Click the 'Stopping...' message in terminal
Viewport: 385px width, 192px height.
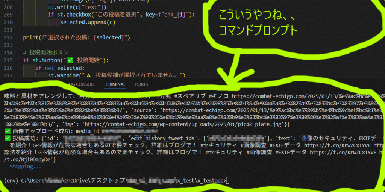(25, 166)
